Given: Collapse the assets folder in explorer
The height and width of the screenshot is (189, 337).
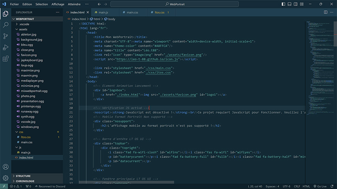Looking at the screenshot, I should click(x=23, y=29).
